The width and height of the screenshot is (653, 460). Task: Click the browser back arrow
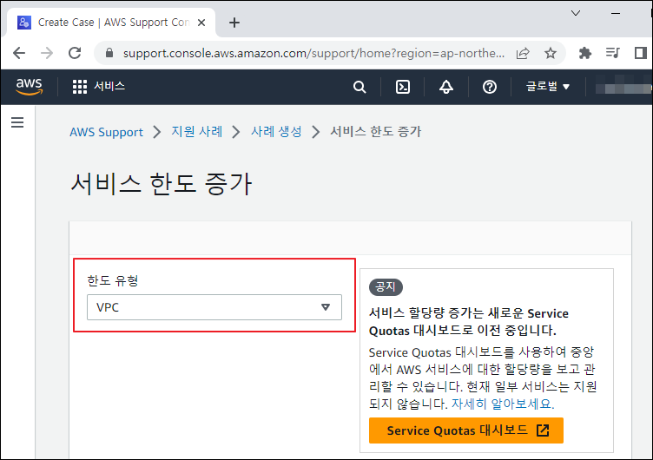(x=19, y=53)
